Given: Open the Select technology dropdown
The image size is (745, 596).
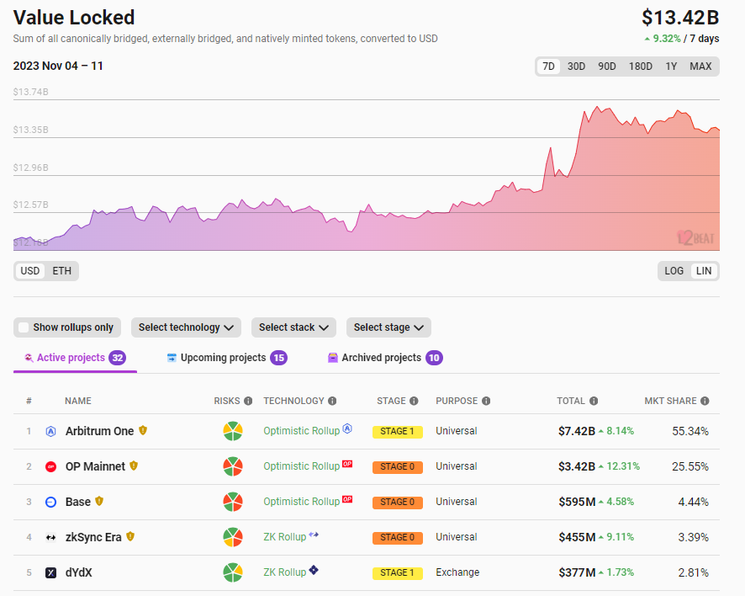Looking at the screenshot, I should click(186, 327).
